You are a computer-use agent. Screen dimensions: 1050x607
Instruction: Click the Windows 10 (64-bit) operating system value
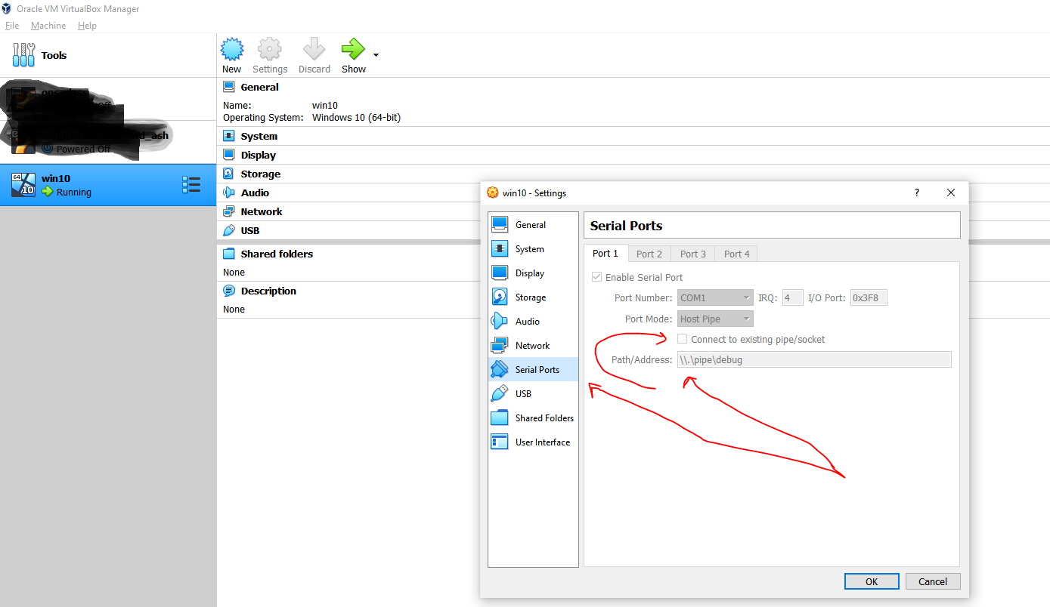356,118
